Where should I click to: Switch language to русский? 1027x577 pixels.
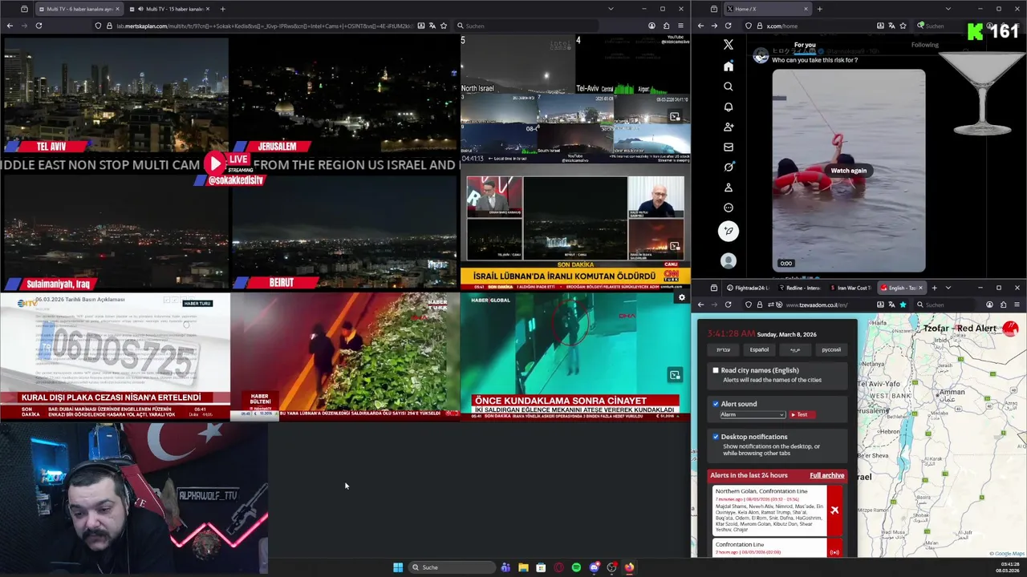pos(831,349)
